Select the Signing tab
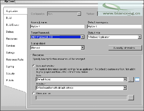The width and height of the screenshot is (144, 111). (10, 67)
